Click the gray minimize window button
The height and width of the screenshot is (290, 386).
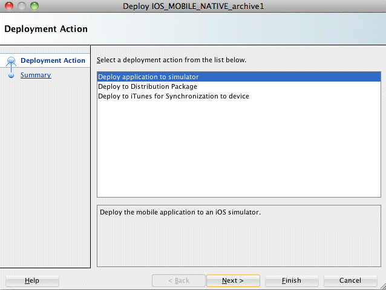click(22, 6)
